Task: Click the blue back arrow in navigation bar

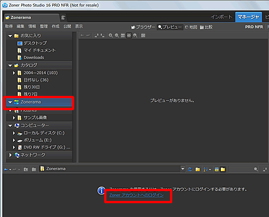Action: coord(6,169)
